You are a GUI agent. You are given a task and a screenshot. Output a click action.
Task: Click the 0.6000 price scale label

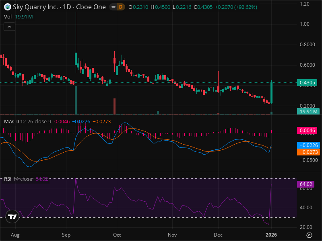tap(307, 65)
